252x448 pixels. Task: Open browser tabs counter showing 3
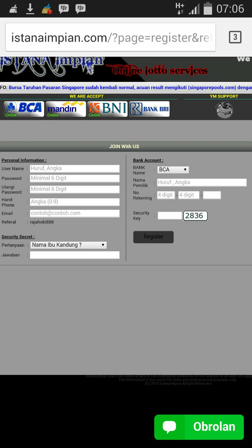pyautogui.click(x=235, y=37)
